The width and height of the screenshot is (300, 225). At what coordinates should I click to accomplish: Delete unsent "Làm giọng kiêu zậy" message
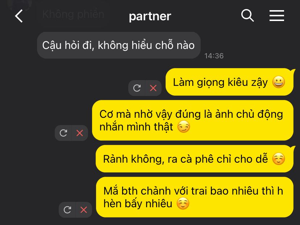coord(153,88)
